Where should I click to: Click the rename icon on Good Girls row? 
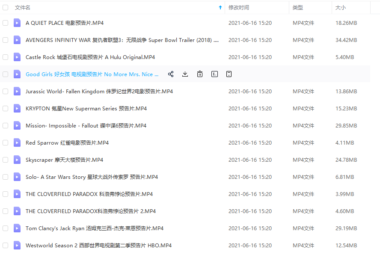tap(214, 74)
